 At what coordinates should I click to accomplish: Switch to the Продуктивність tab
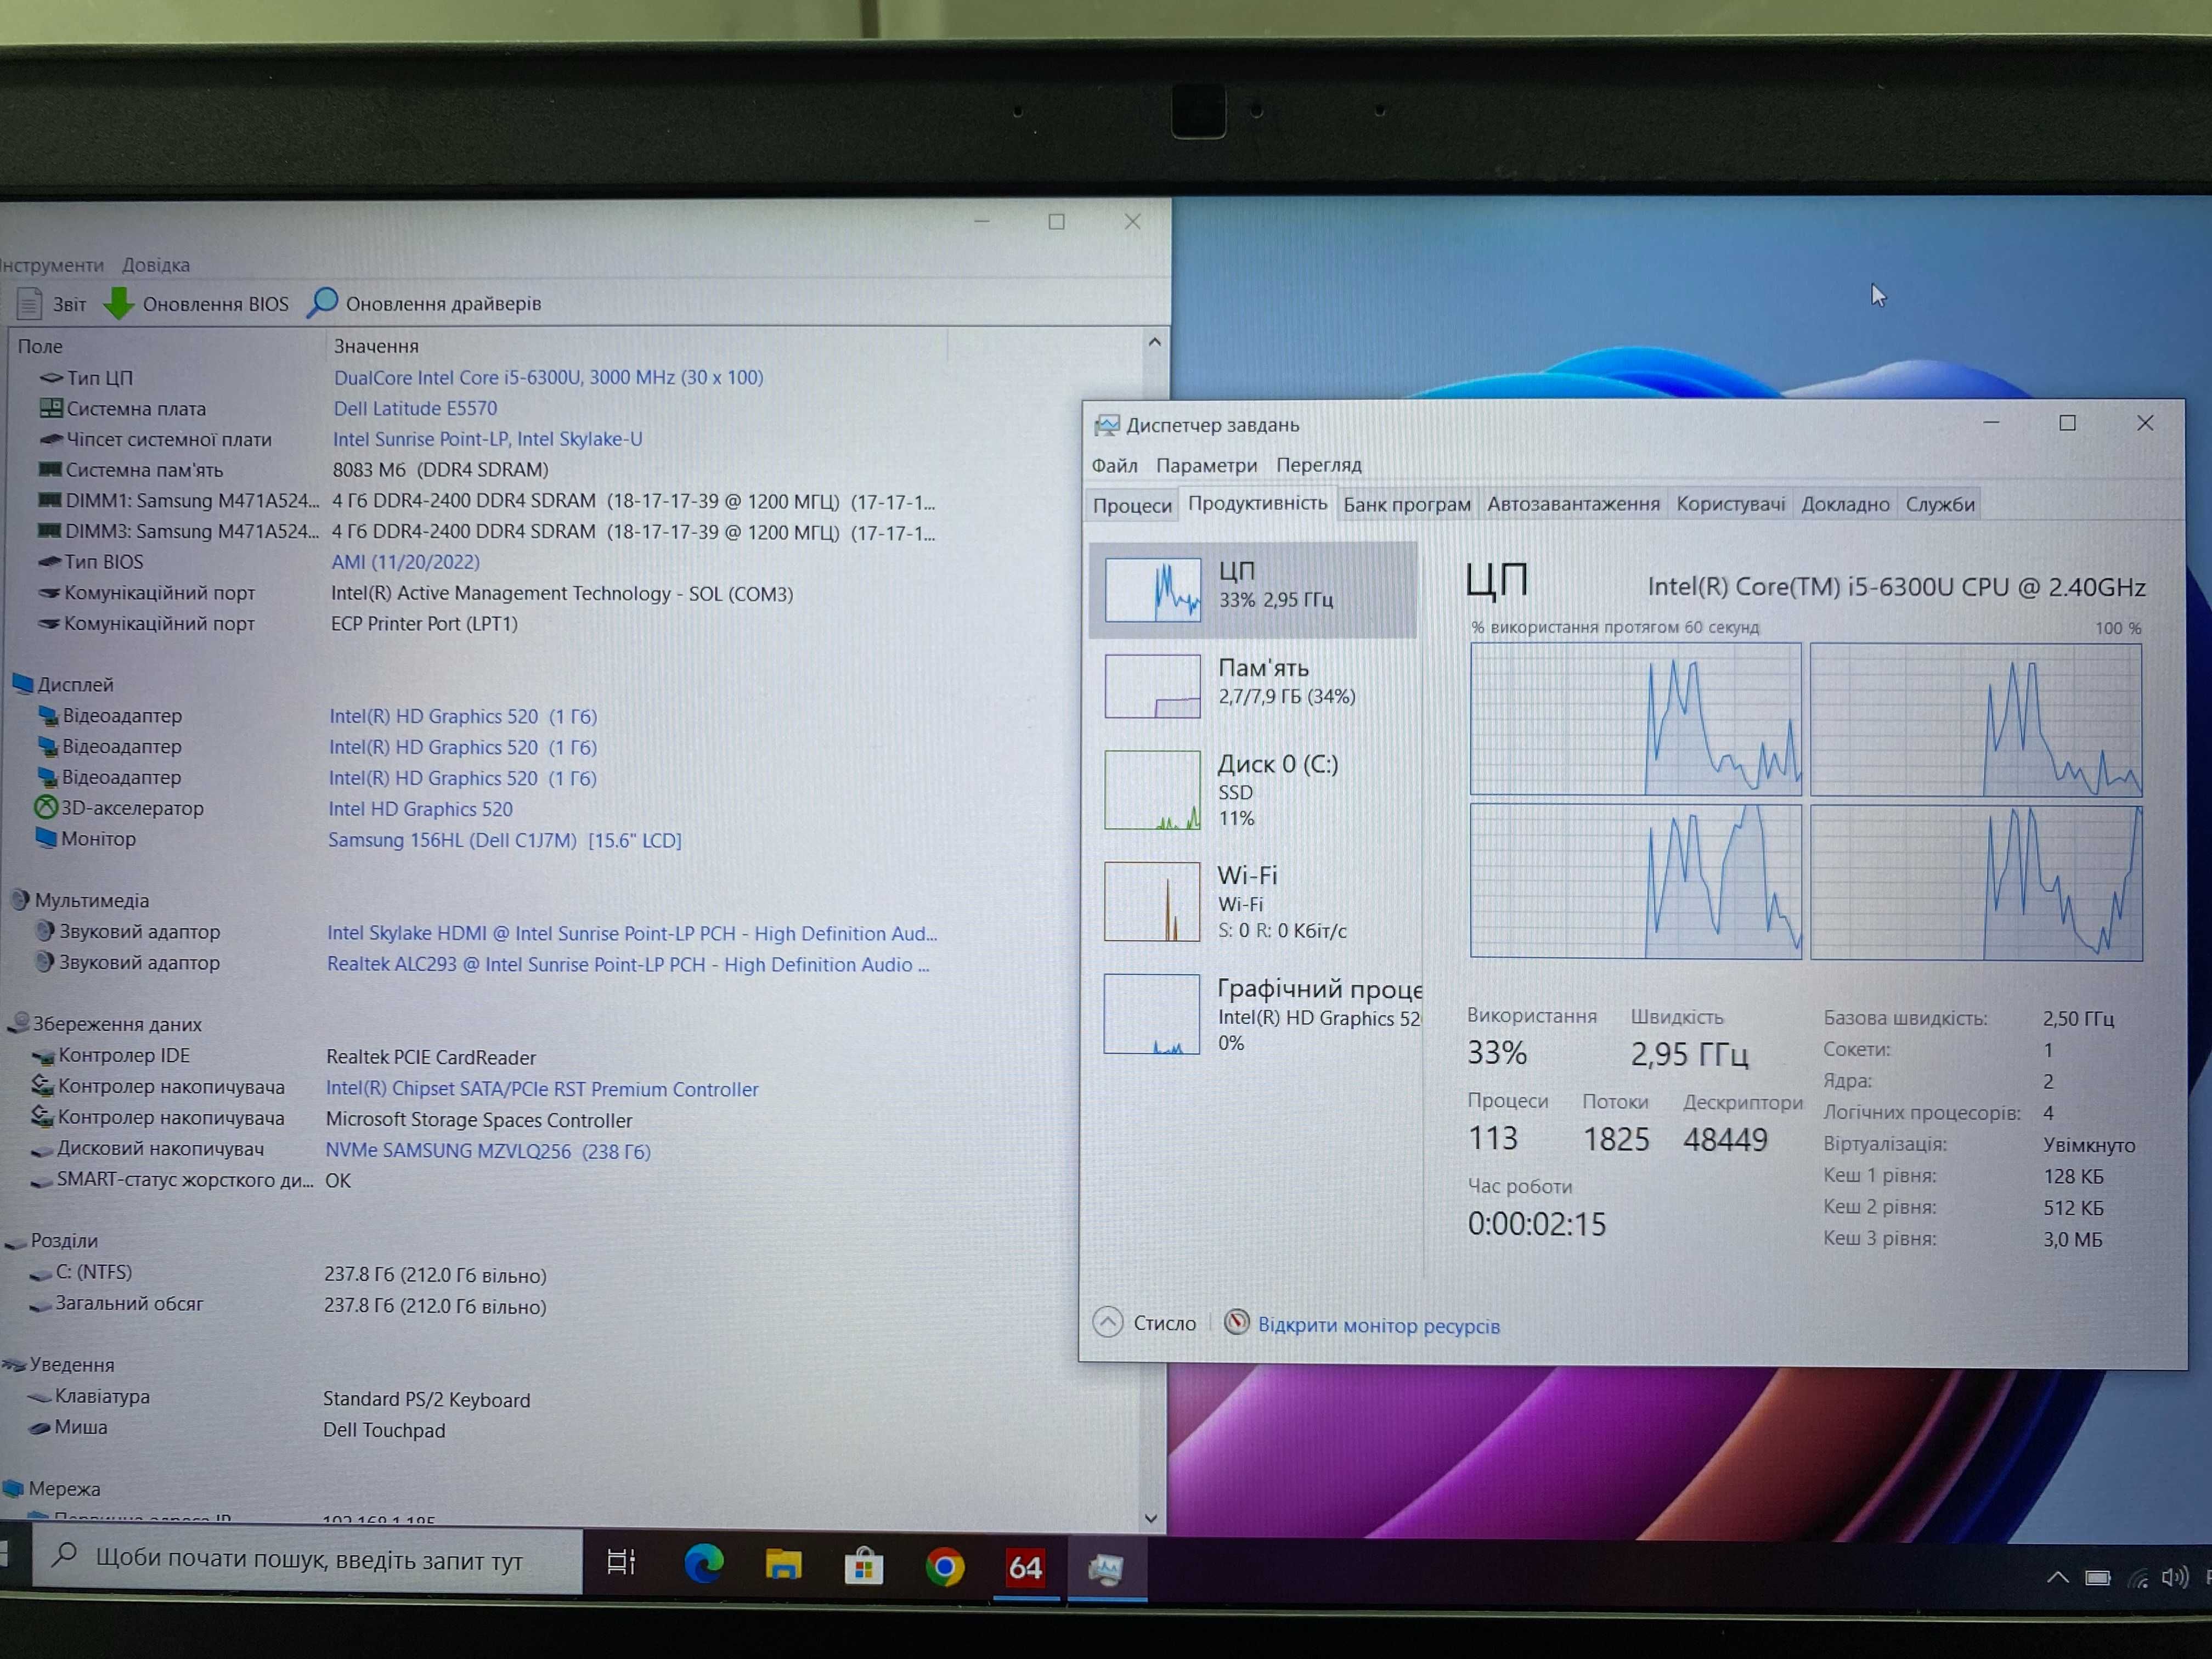pos(1257,503)
